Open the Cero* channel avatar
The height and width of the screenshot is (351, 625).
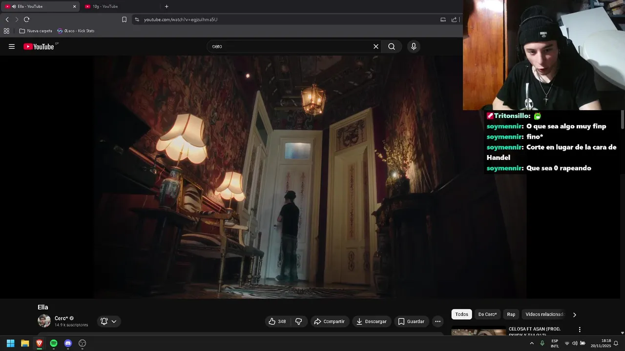click(x=44, y=321)
